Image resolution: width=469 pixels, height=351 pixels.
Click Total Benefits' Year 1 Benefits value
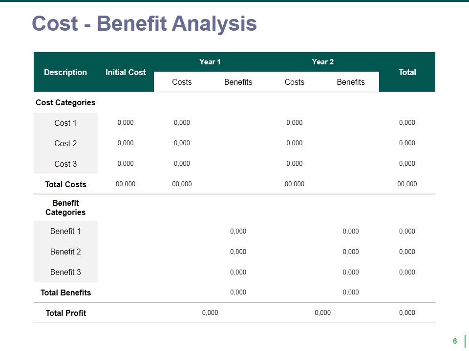click(238, 292)
